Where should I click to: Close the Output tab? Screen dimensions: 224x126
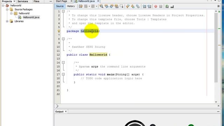point(66,111)
